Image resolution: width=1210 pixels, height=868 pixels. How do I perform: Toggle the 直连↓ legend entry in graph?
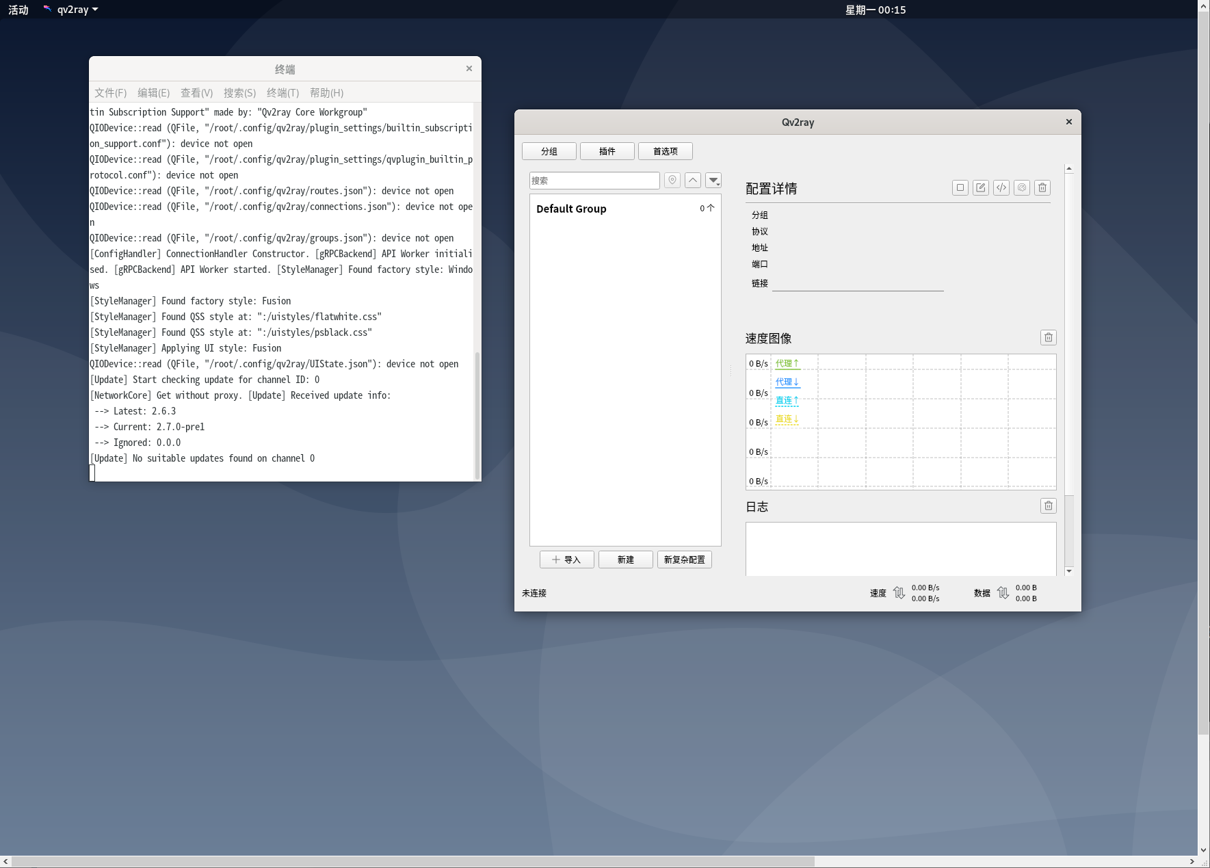click(787, 419)
